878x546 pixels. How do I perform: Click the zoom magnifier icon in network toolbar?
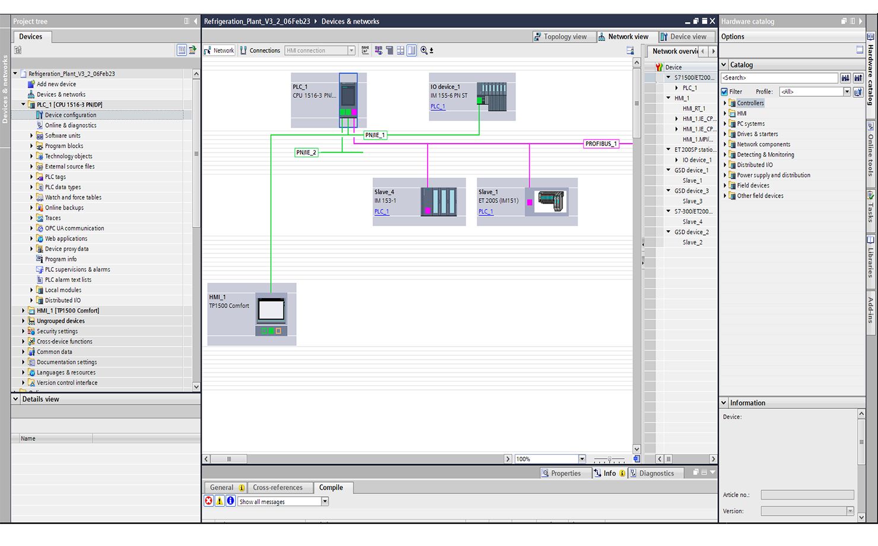click(424, 50)
